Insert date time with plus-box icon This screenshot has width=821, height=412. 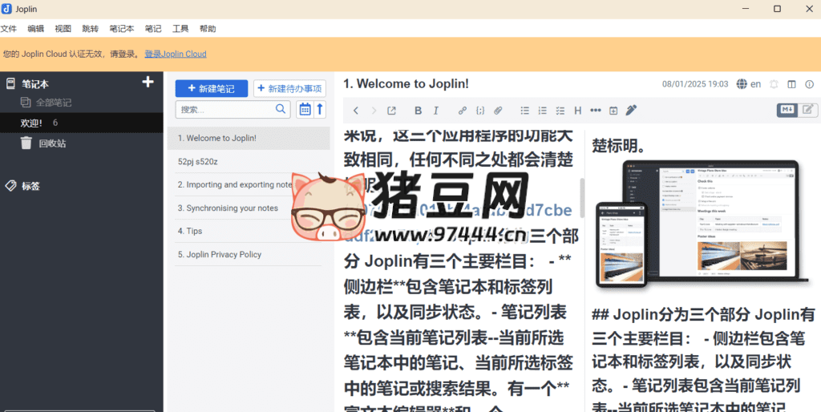[x=613, y=111]
